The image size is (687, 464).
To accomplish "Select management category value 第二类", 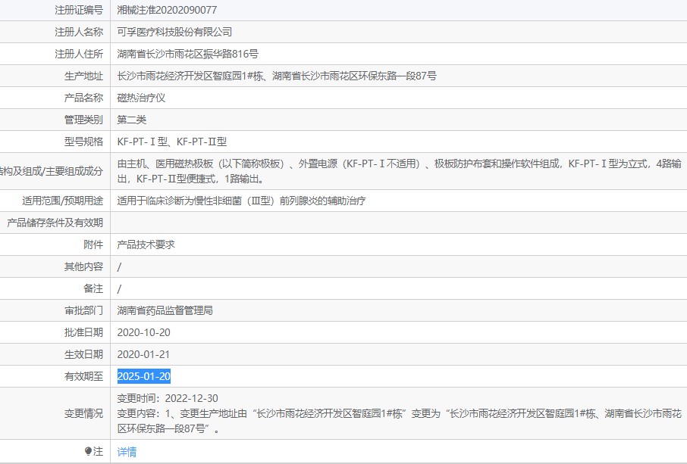I will (131, 120).
